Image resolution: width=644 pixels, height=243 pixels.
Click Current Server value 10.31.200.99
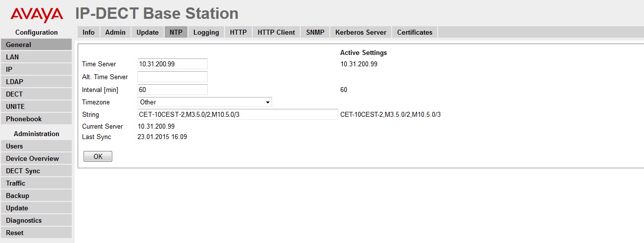pos(156,126)
